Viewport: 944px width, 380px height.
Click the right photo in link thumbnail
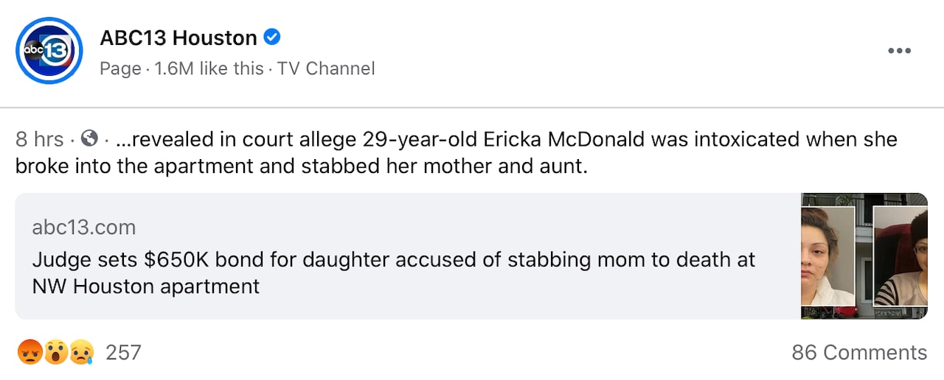coord(900,256)
